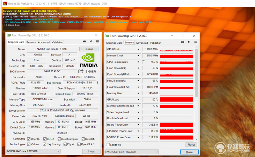The height and width of the screenshot is (157, 255).
Task: Click the sensors list scroll up arrow
Action: (x=196, y=47)
